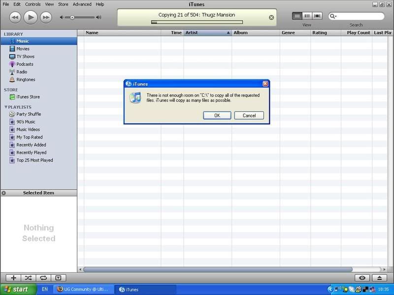Sort by the Album column header
This screenshot has width=394, height=295.
click(x=256, y=32)
